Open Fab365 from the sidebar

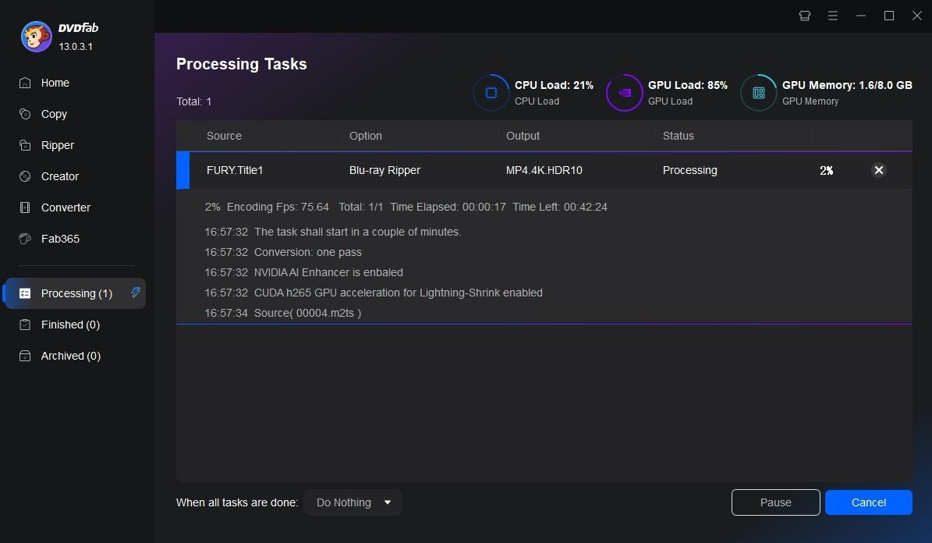click(60, 239)
